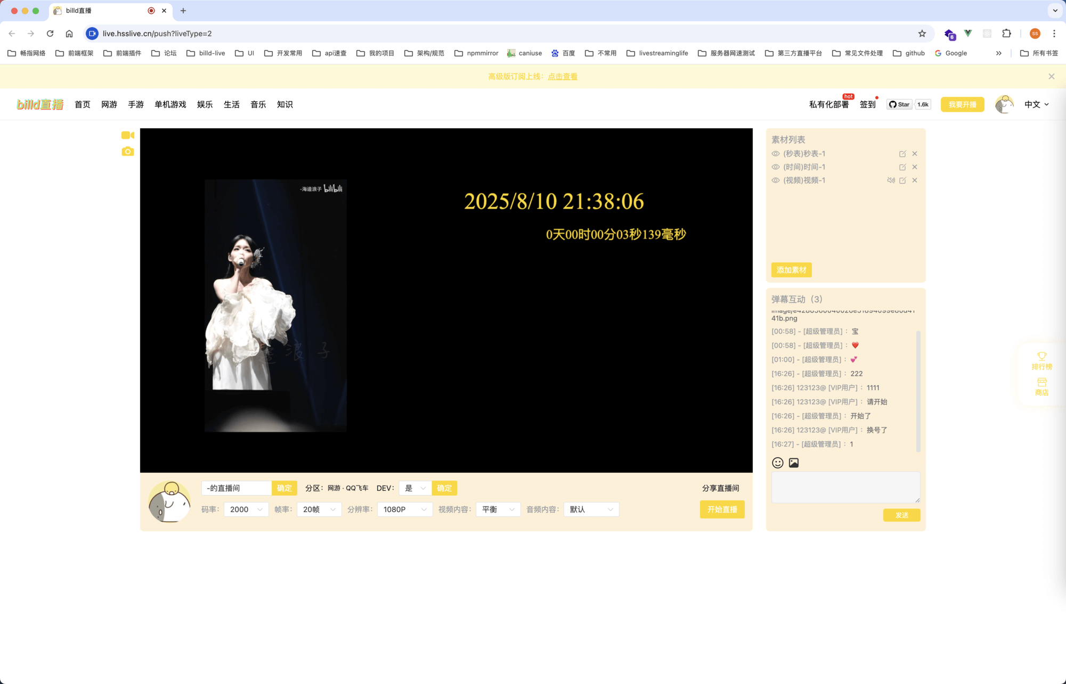1066x684 pixels.
Task: Click the video camera icon left of the preview
Action: tap(127, 135)
